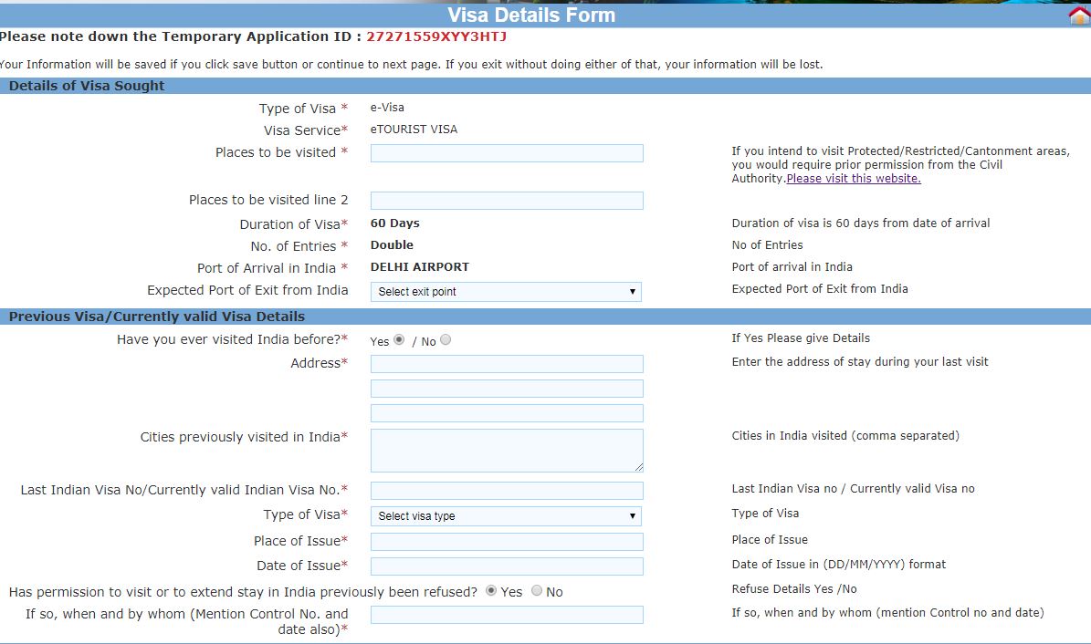
Task: Click the Places to be visited field
Action: (506, 152)
